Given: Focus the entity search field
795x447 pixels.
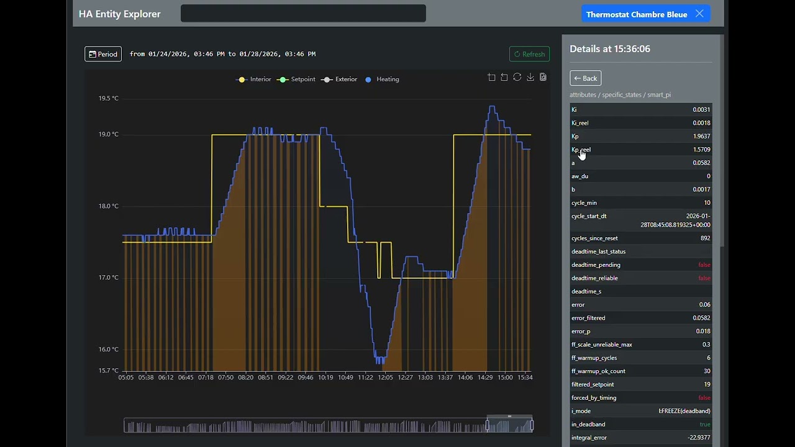Looking at the screenshot, I should coord(303,14).
